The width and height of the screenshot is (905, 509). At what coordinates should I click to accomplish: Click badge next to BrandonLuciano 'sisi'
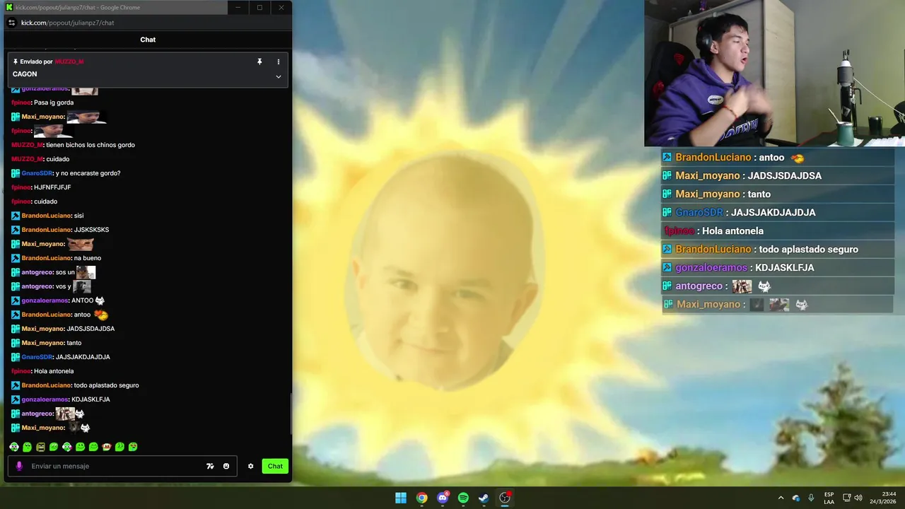tap(16, 216)
